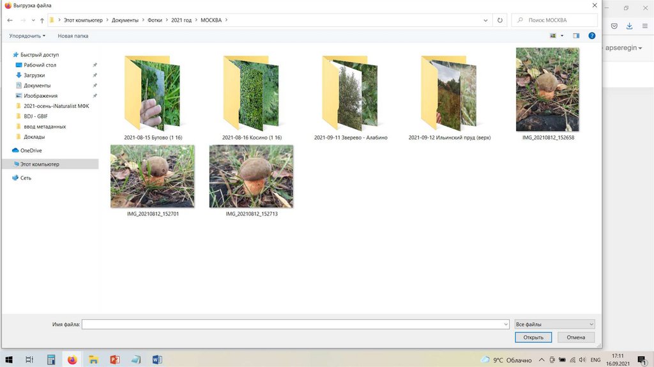Open volume control tray icon
654x367 pixels.
[x=582, y=359]
